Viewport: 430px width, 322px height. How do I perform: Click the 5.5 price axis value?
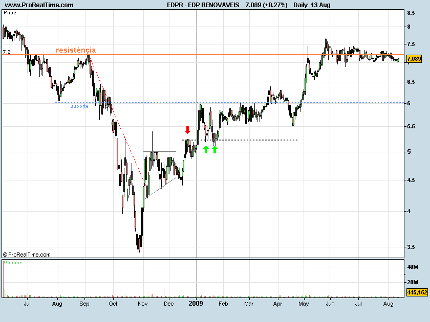click(411, 127)
